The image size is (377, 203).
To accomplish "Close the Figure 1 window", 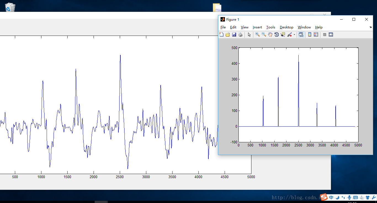I will pos(367,19).
